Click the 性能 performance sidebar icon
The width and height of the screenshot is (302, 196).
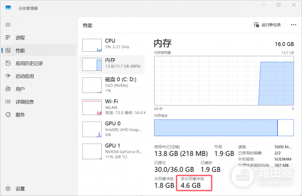click(x=8, y=50)
